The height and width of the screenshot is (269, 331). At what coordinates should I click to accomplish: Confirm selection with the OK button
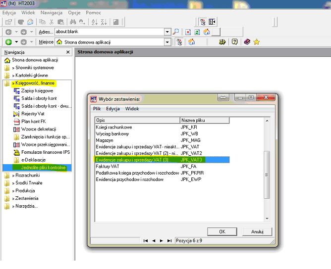[222, 232]
